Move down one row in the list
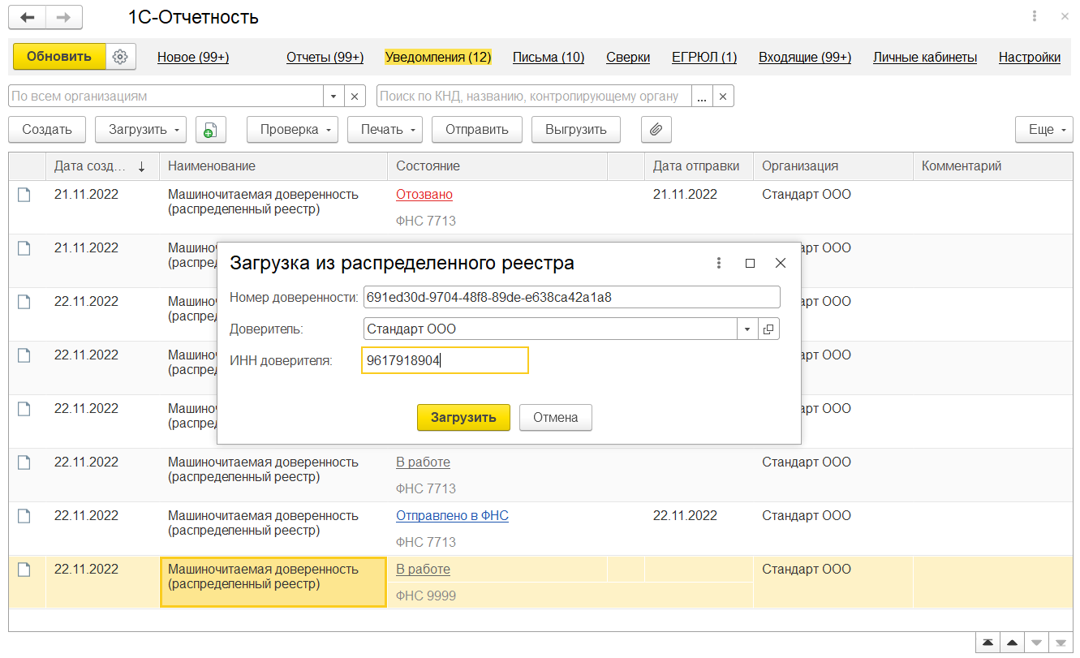 click(x=1035, y=642)
